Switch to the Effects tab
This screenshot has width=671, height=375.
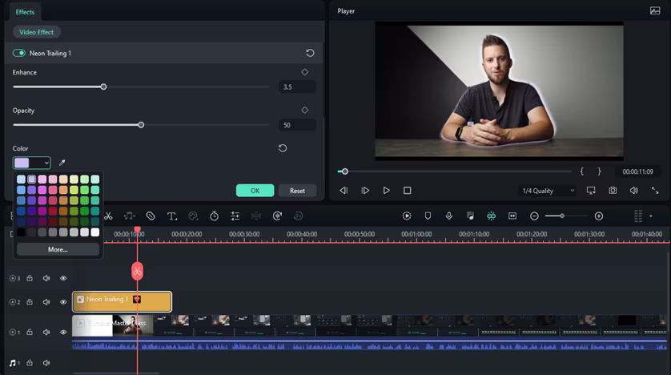pyautogui.click(x=25, y=12)
